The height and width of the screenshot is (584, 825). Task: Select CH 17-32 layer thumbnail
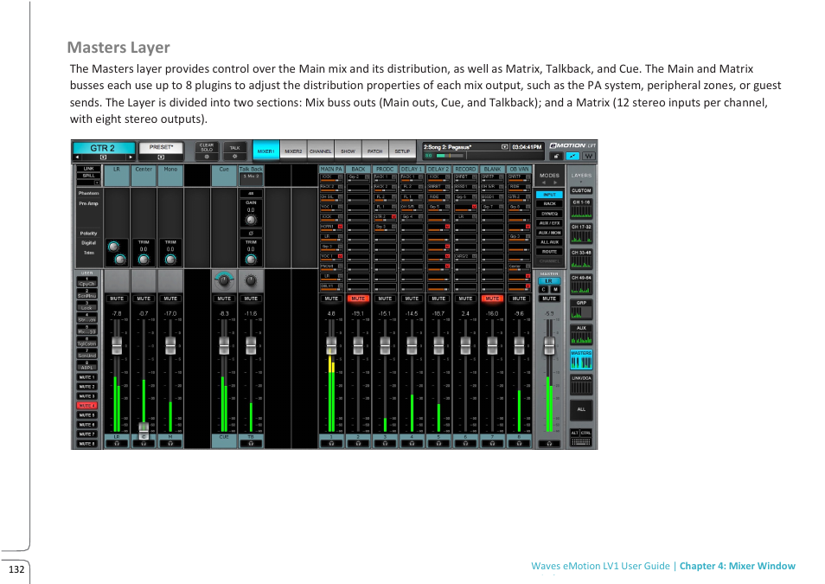(581, 234)
